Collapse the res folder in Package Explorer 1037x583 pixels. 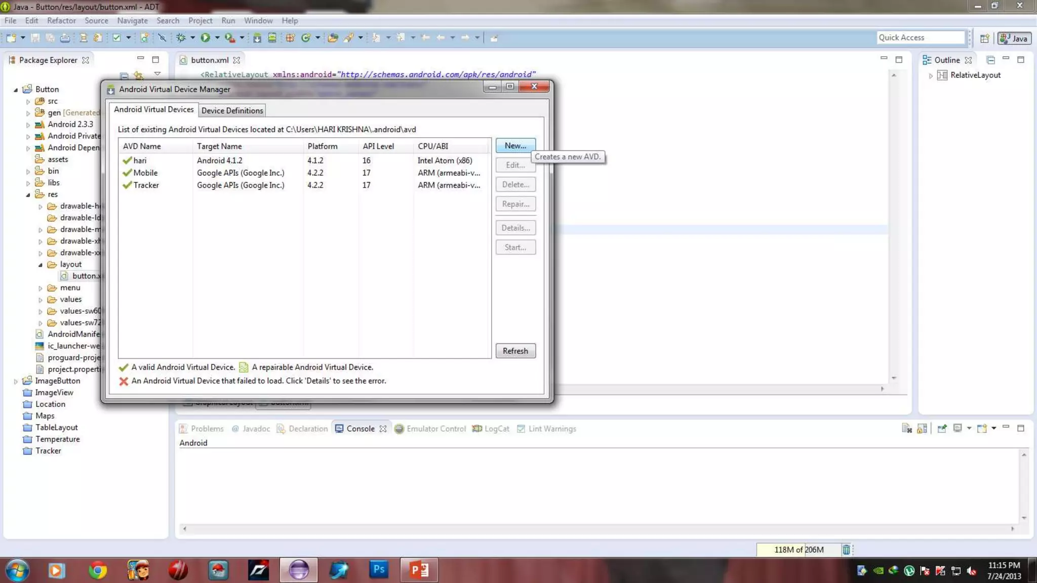28,195
